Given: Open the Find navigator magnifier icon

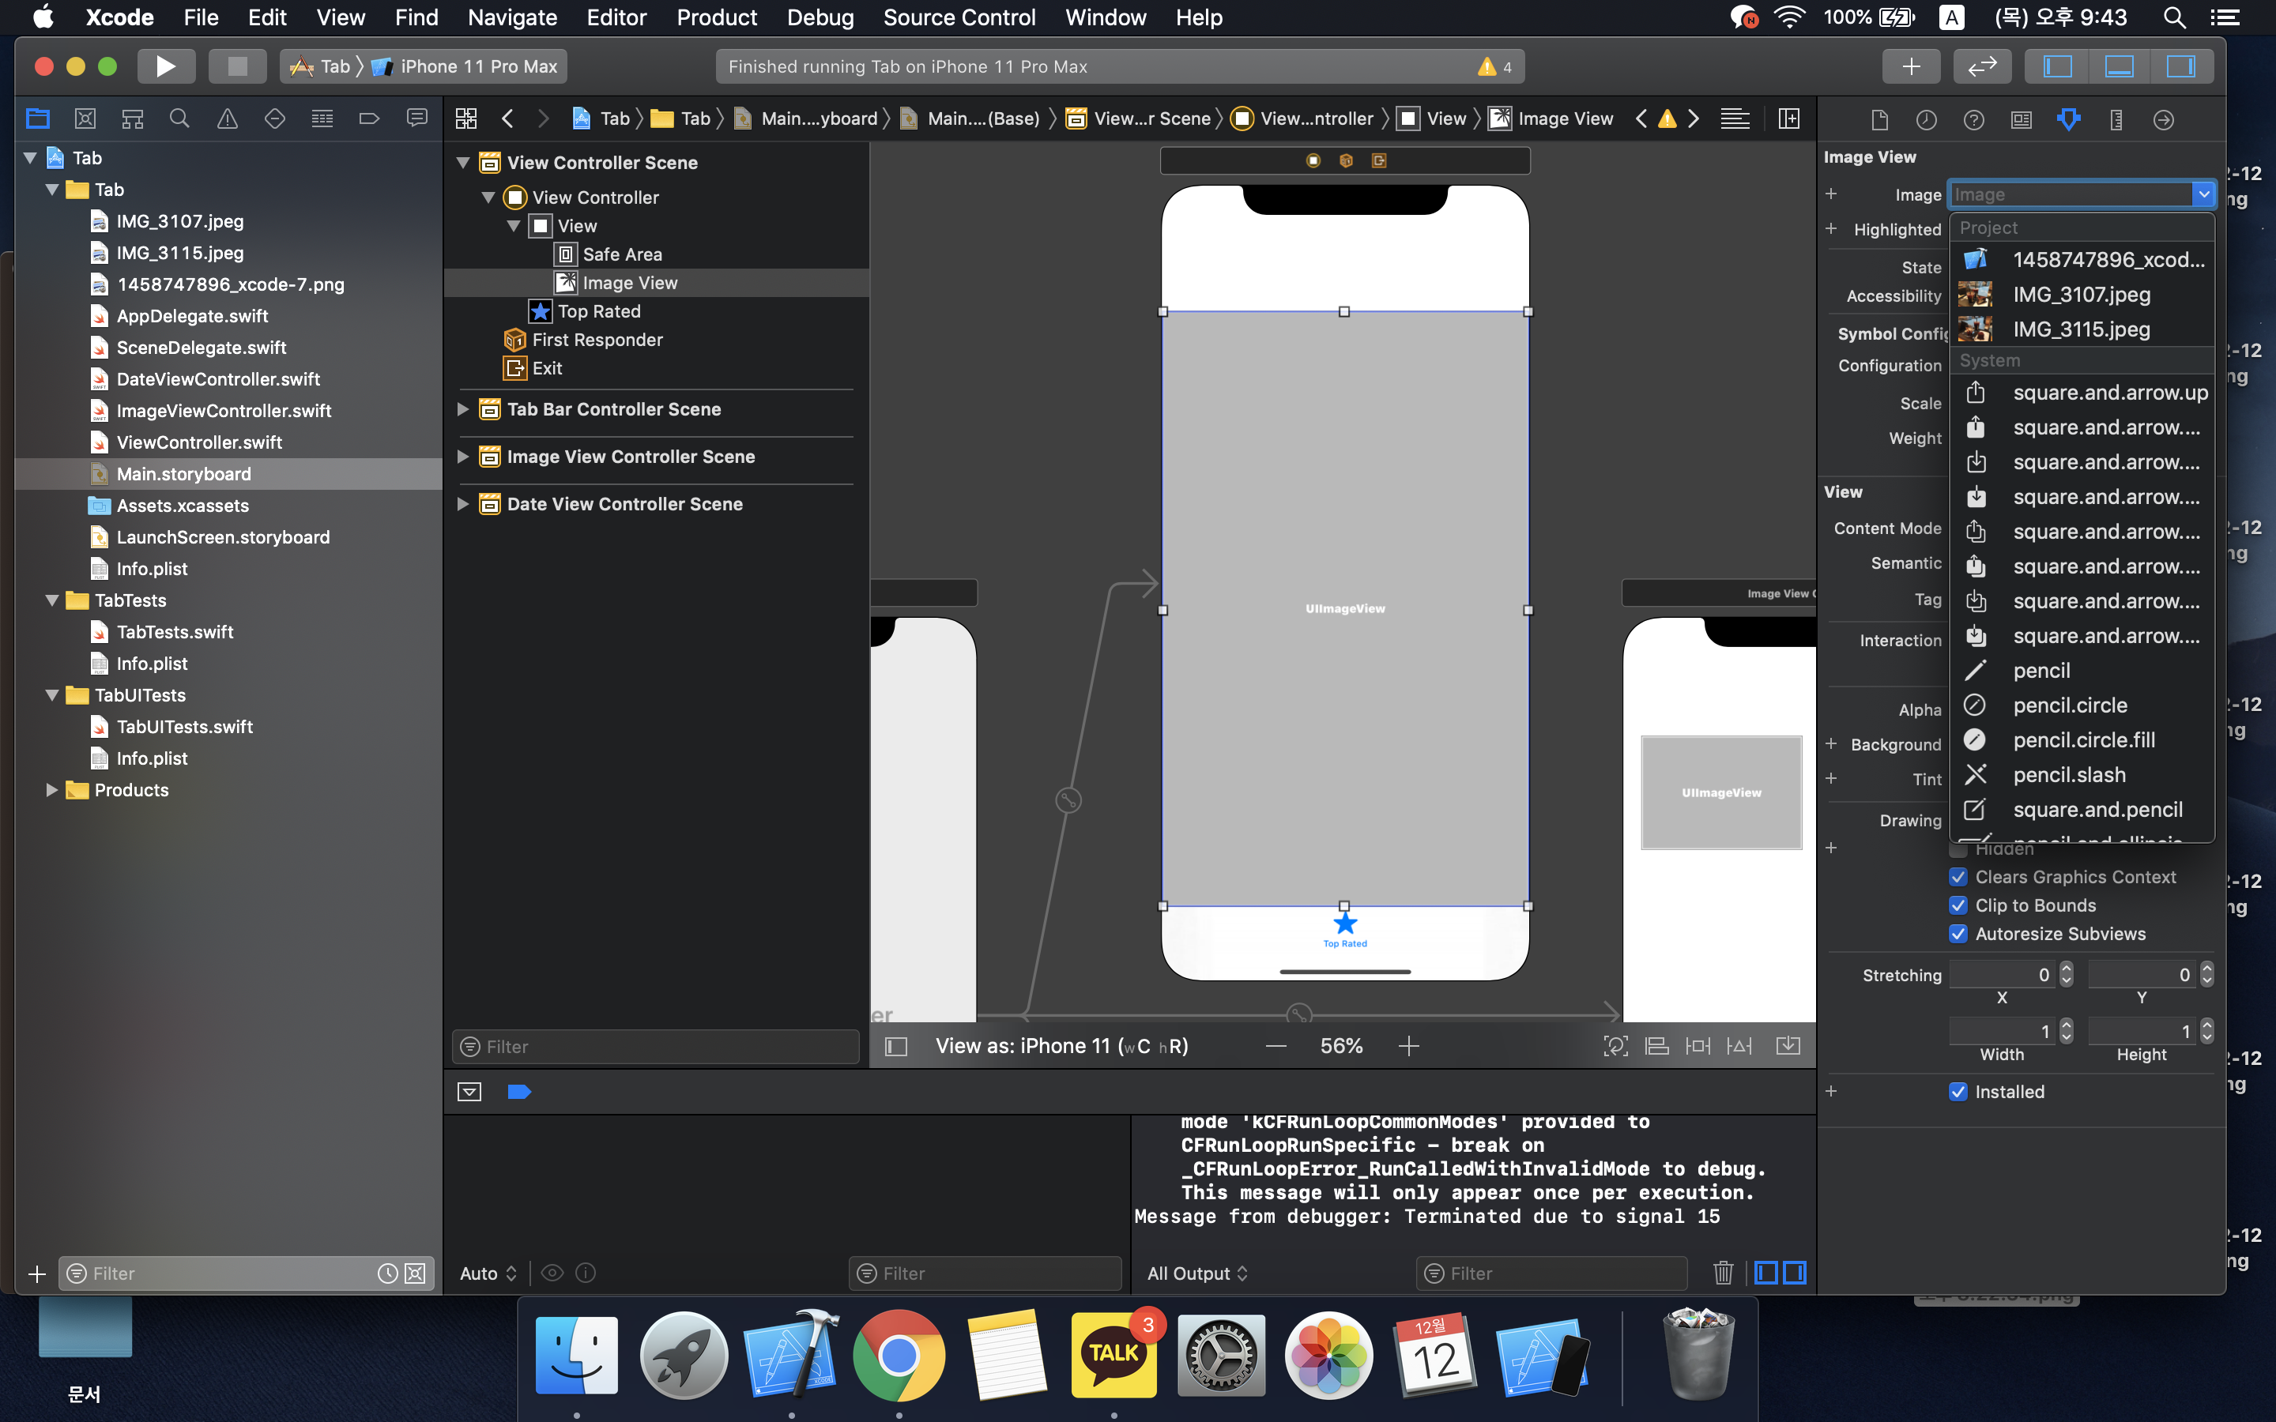Looking at the screenshot, I should tap(179, 118).
